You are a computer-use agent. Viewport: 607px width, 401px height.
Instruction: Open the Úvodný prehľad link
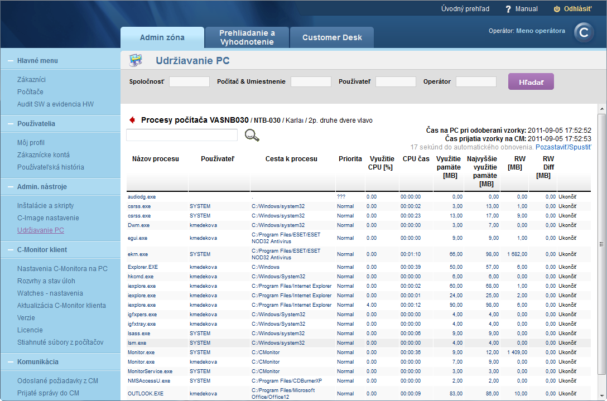[x=465, y=8]
